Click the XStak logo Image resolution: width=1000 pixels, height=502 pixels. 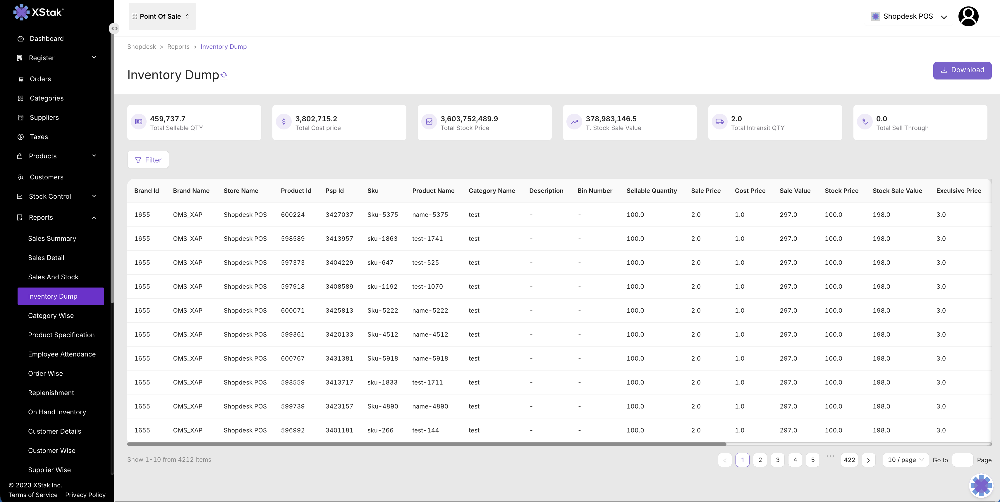pyautogui.click(x=38, y=12)
